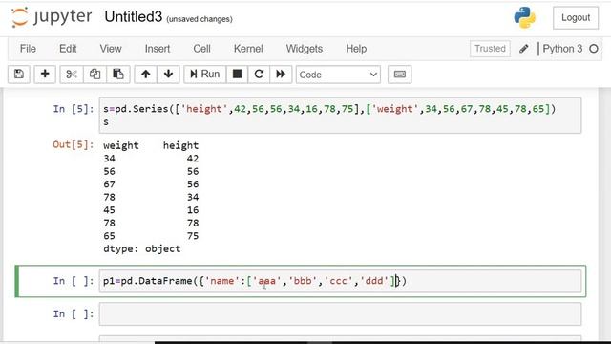
Task: Click the Python logo icon
Action: [524, 17]
